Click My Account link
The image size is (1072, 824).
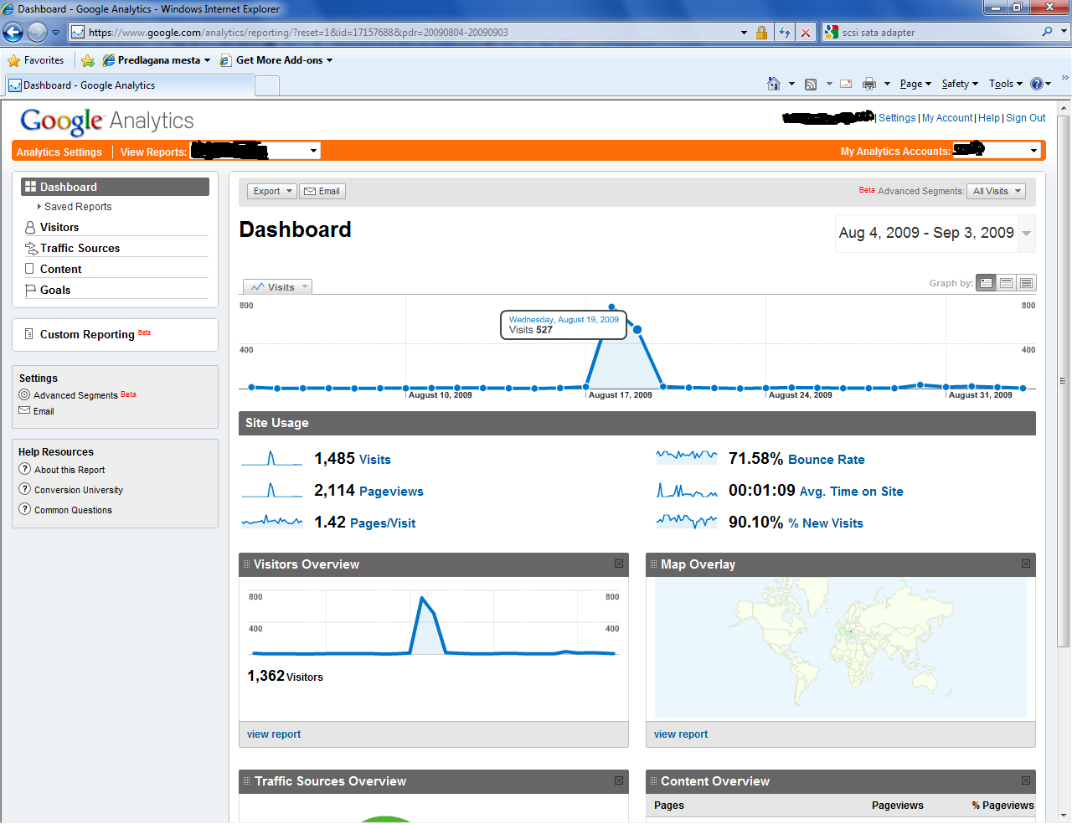point(947,118)
